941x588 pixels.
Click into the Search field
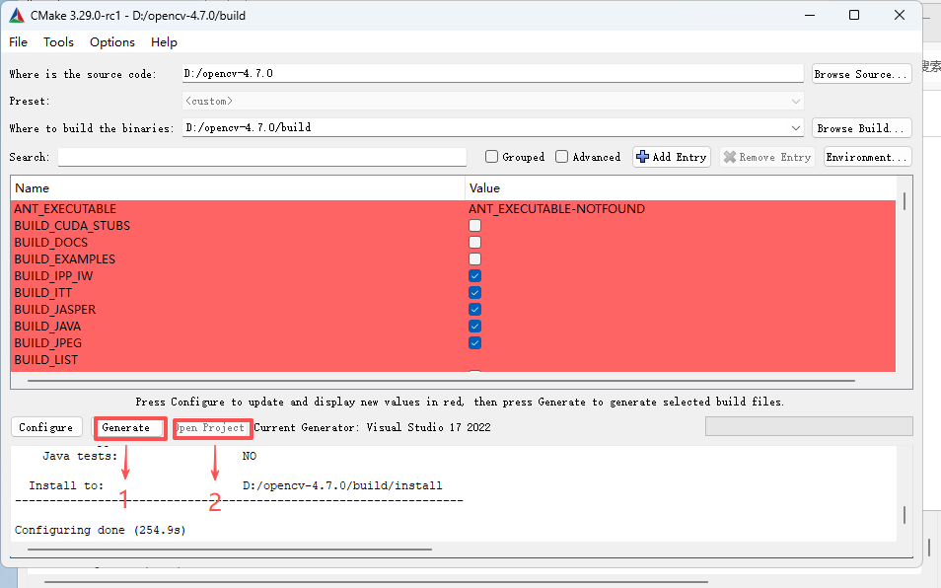click(262, 157)
